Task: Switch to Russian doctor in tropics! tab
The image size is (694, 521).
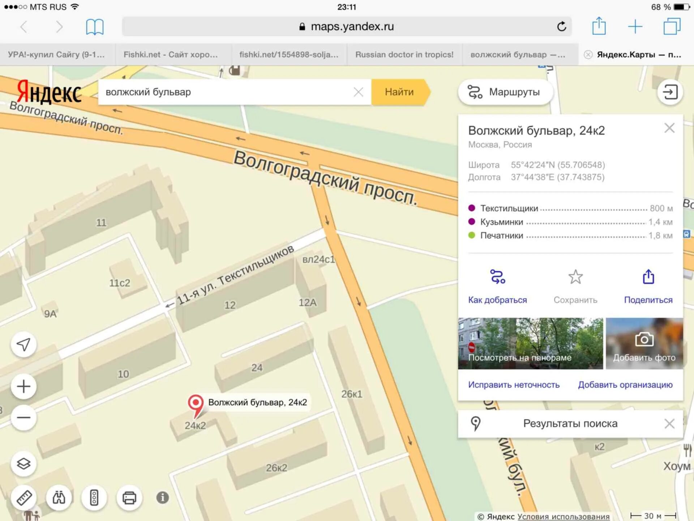Action: click(x=405, y=55)
